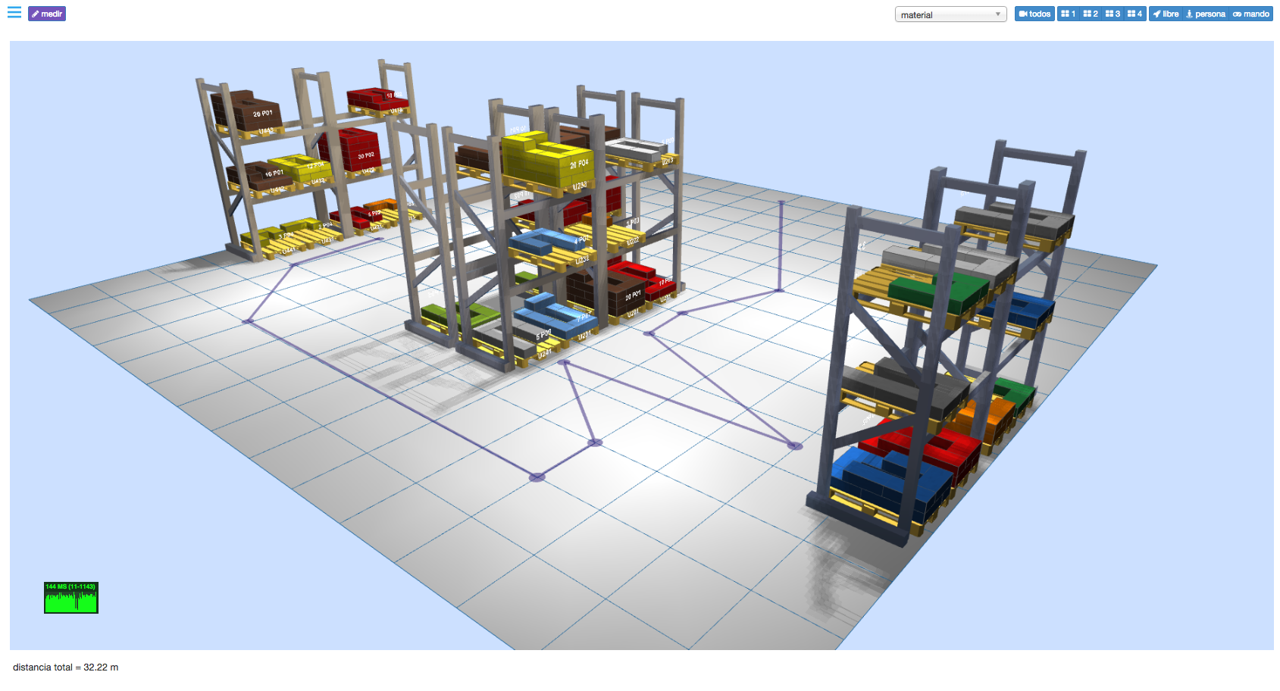The width and height of the screenshot is (1280, 691).
Task: Enable libre free navigation mode
Action: 1166,14
